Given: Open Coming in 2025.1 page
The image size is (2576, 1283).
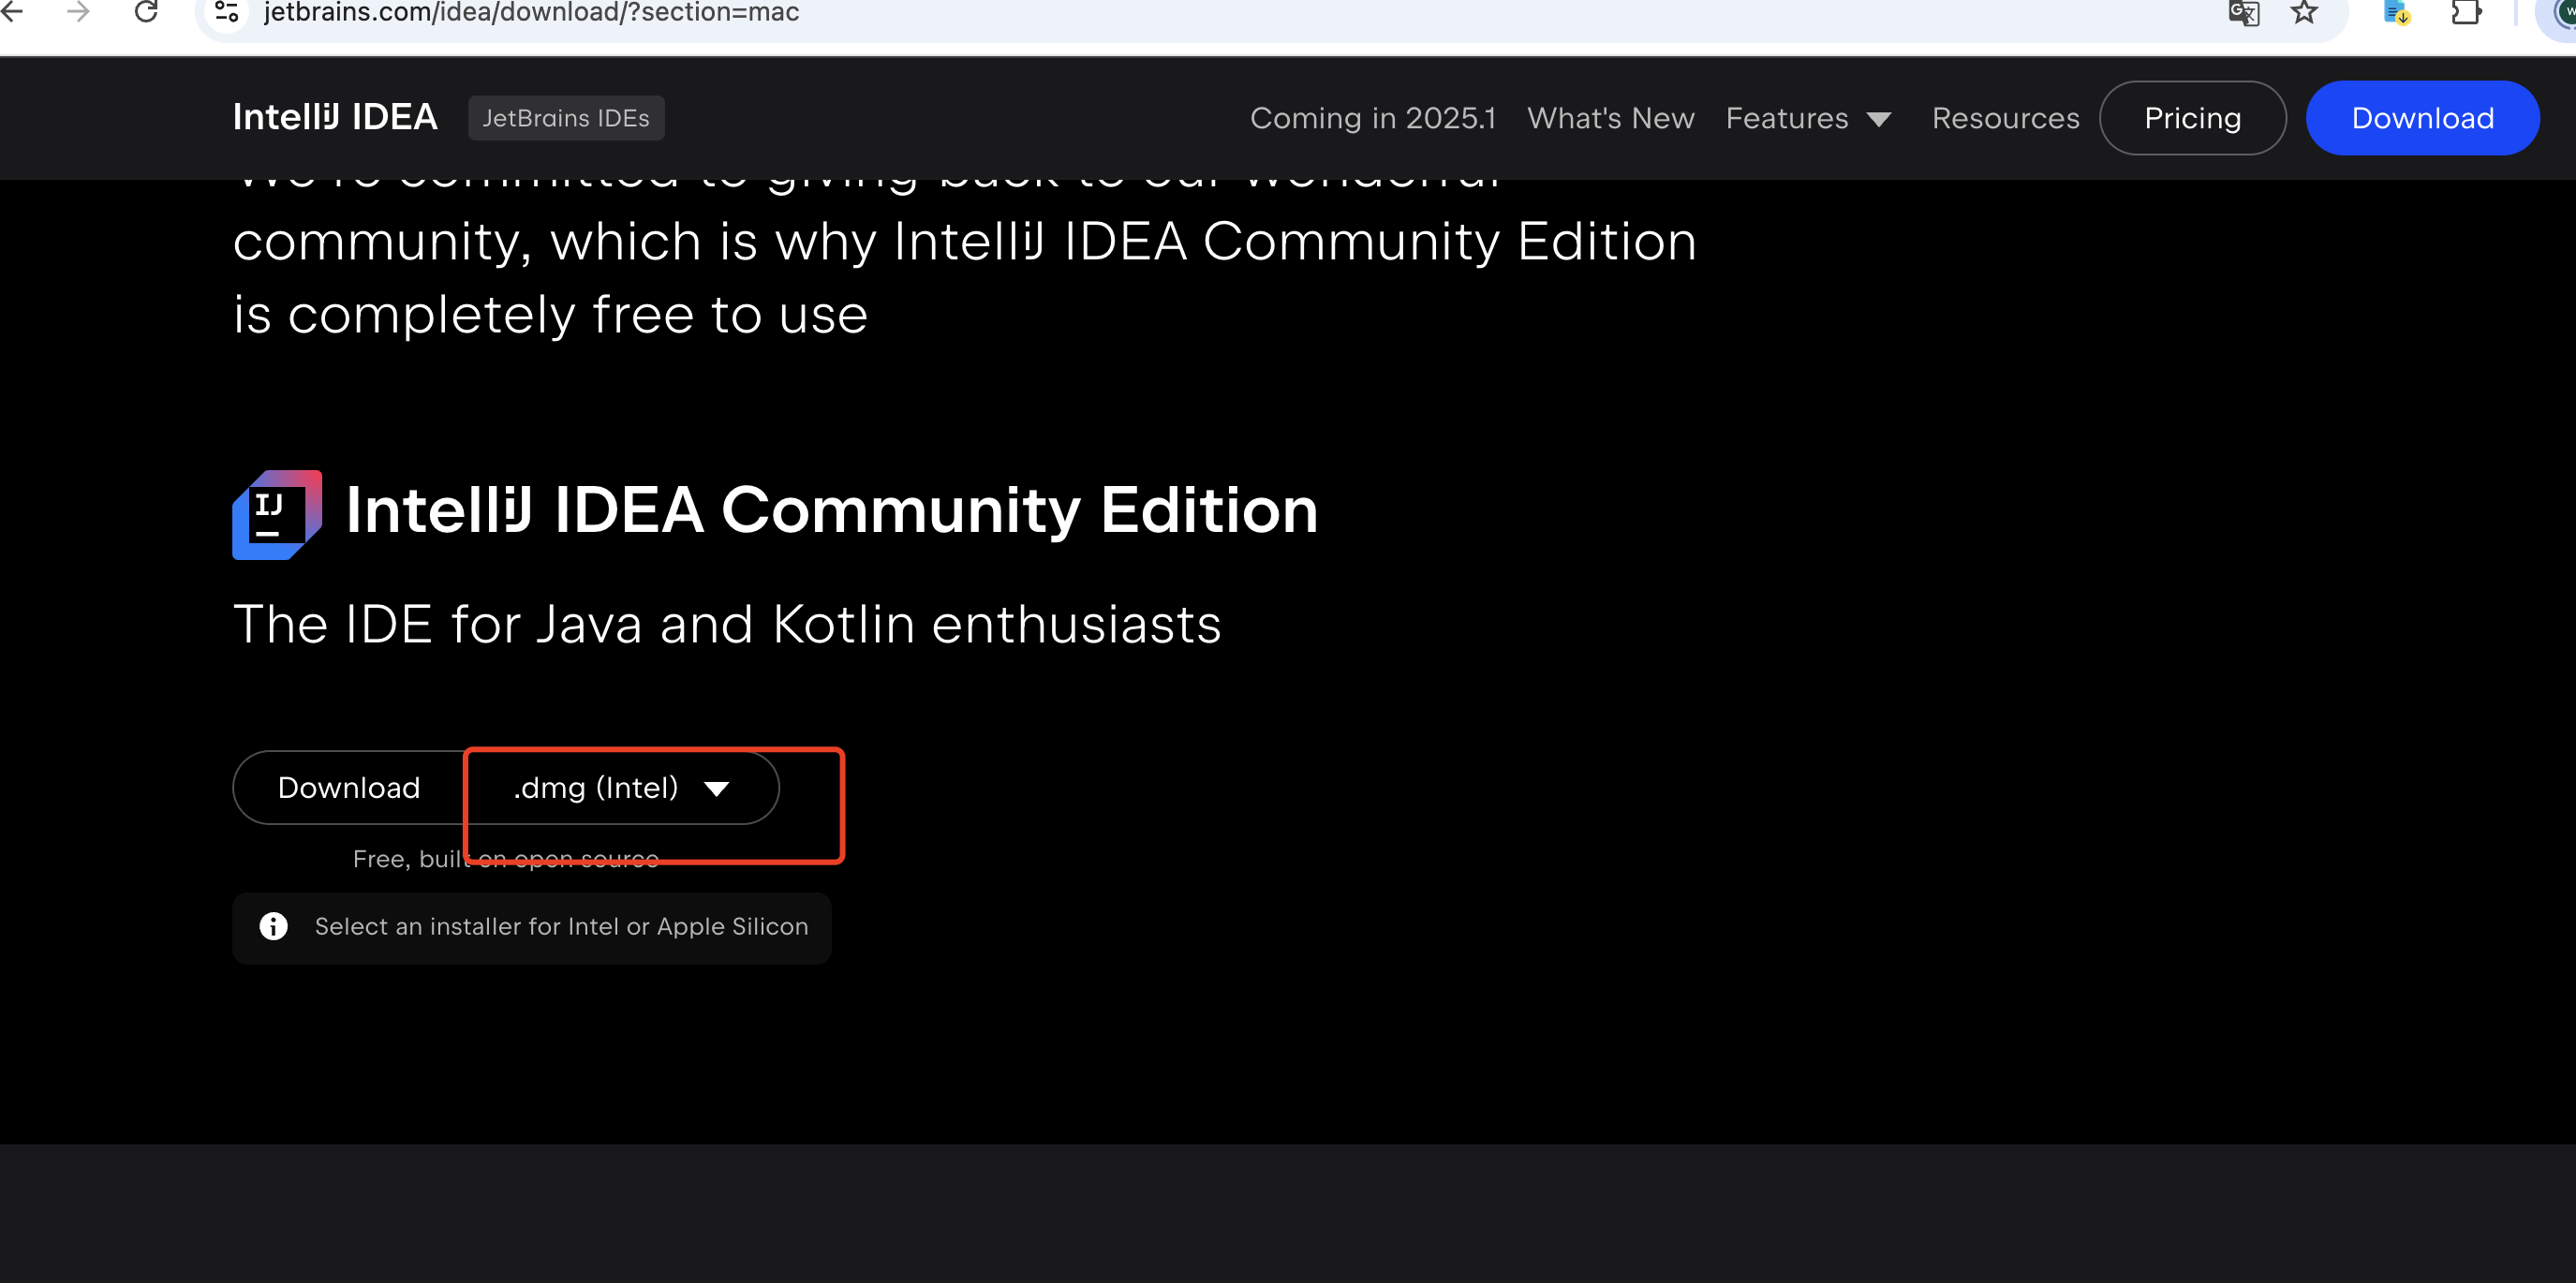Looking at the screenshot, I should [x=1373, y=118].
